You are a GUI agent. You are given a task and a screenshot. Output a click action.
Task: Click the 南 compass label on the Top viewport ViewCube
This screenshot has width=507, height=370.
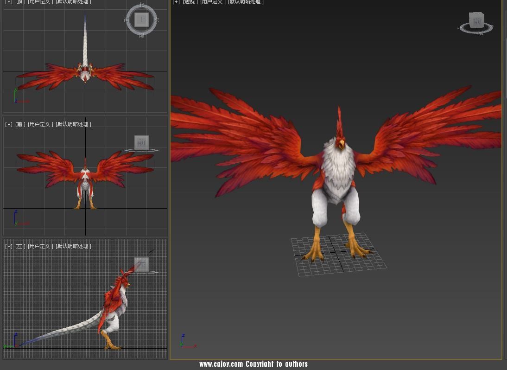141,35
